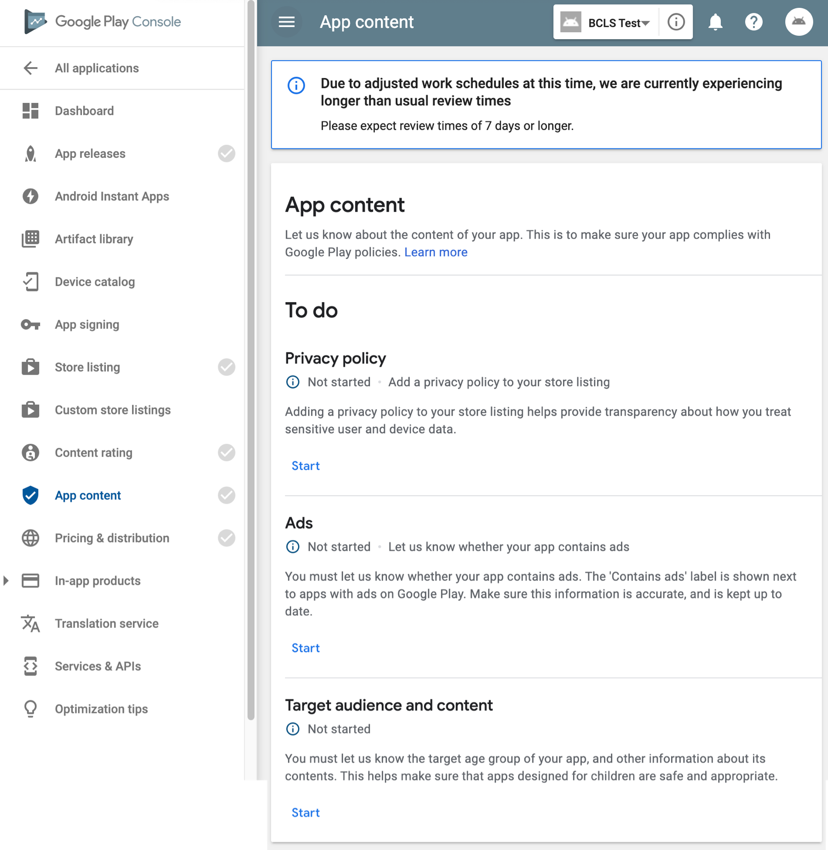Start the Privacy policy task
Viewport: 828px width, 850px height.
[305, 466]
